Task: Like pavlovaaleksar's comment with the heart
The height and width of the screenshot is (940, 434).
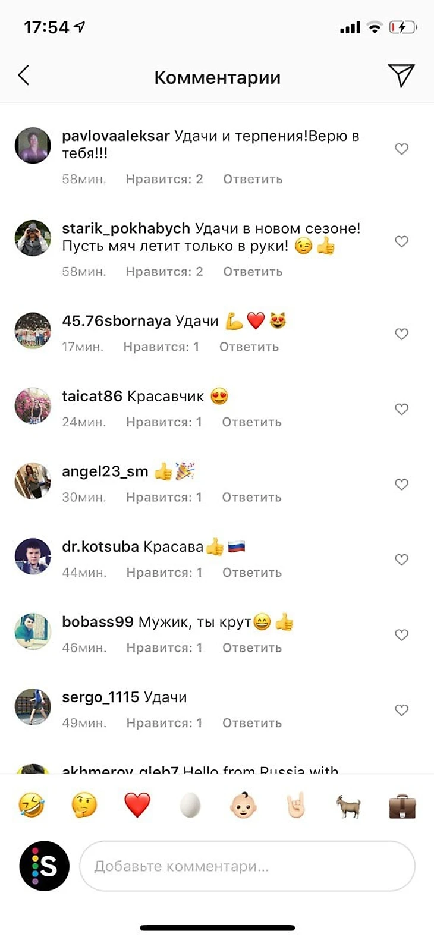Action: pos(402,149)
